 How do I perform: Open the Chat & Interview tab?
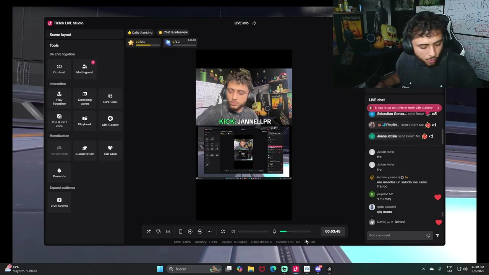click(x=173, y=32)
